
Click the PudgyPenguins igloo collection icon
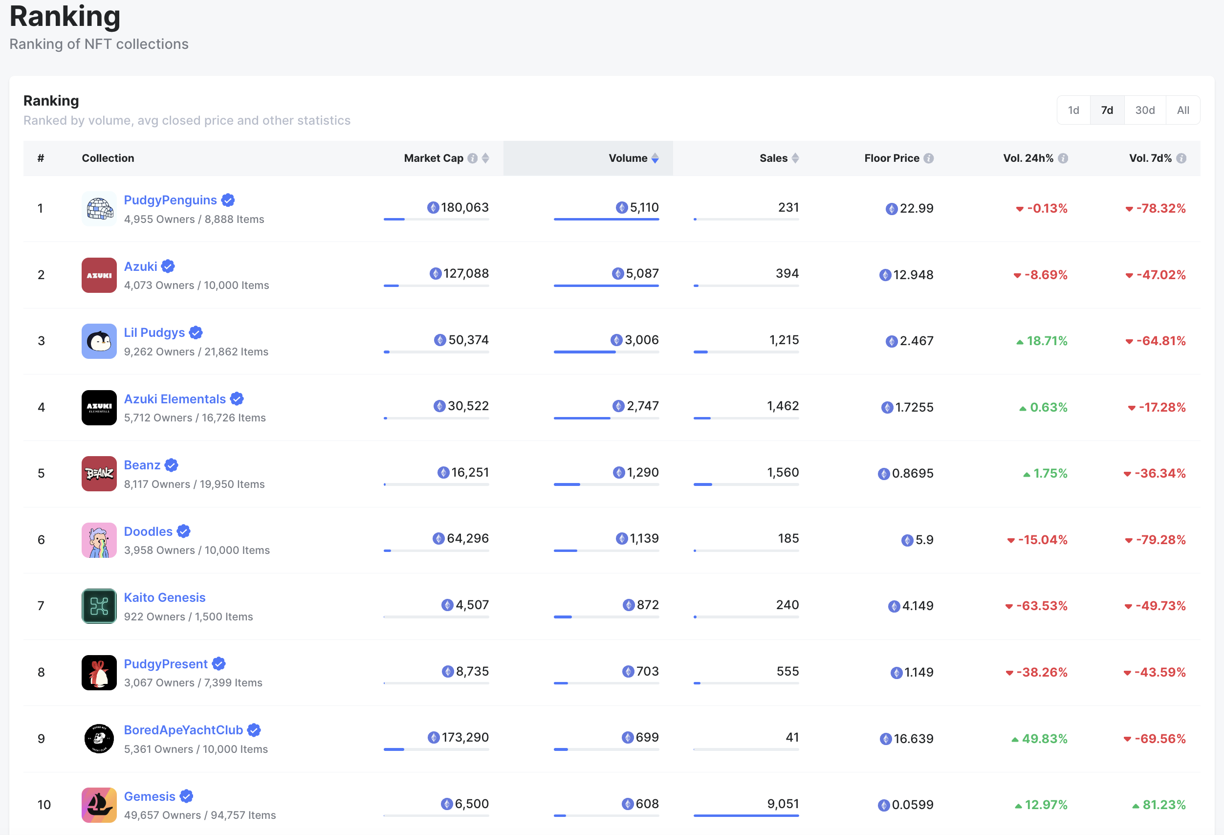click(x=99, y=209)
